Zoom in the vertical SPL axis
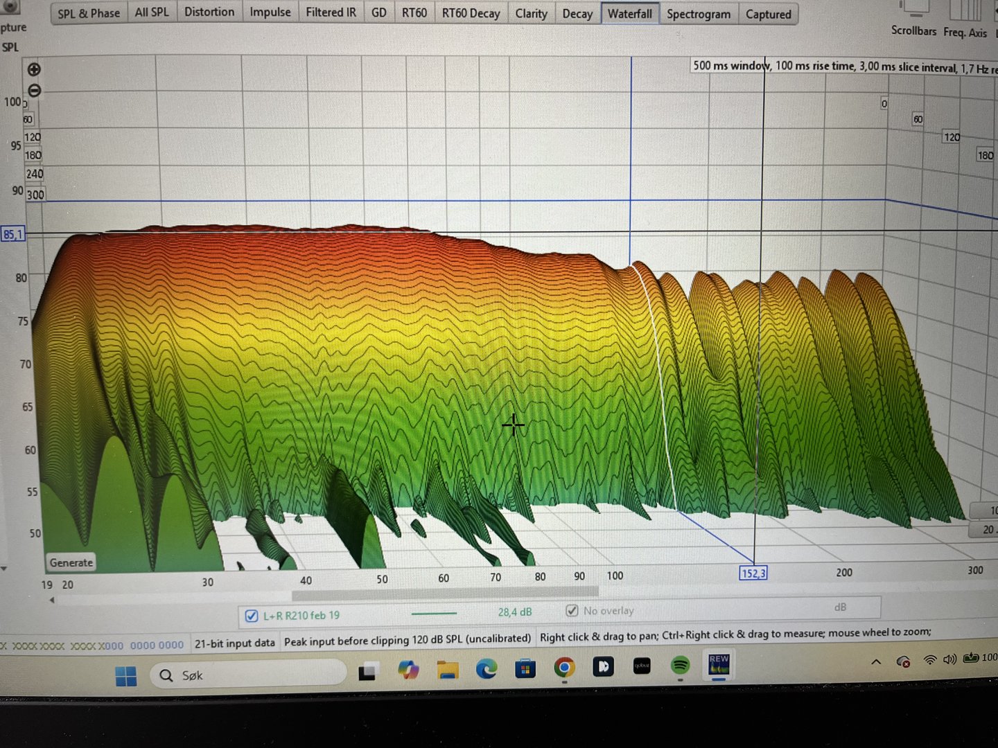Image resolution: width=998 pixels, height=748 pixels. point(33,69)
